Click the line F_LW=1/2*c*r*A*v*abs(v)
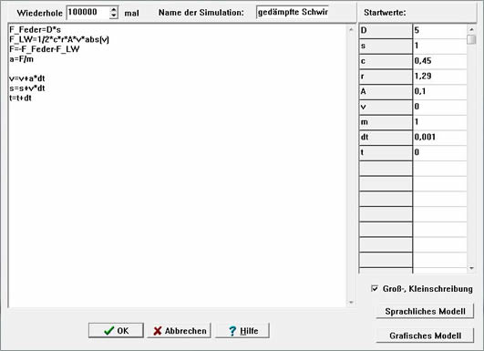Viewport: 484px width, 351px height. pos(59,39)
